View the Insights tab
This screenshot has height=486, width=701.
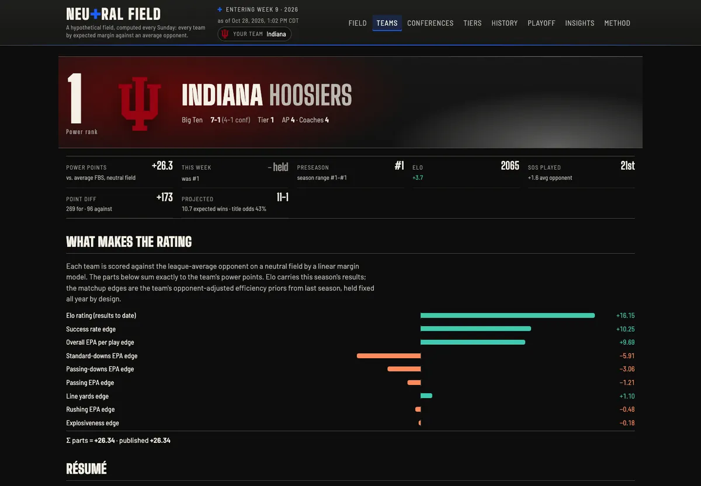pos(579,23)
